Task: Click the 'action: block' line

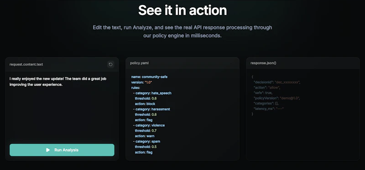Action: pyautogui.click(x=145, y=104)
